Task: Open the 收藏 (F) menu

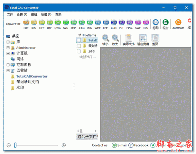Action: click(x=46, y=14)
